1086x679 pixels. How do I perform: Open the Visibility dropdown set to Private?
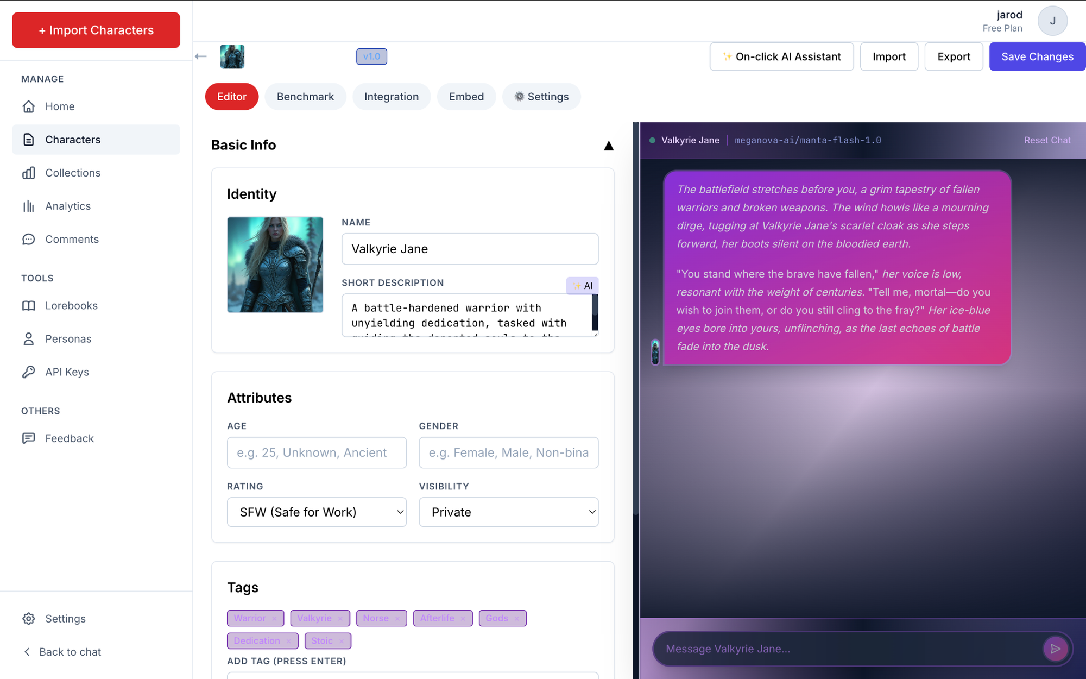(x=508, y=512)
